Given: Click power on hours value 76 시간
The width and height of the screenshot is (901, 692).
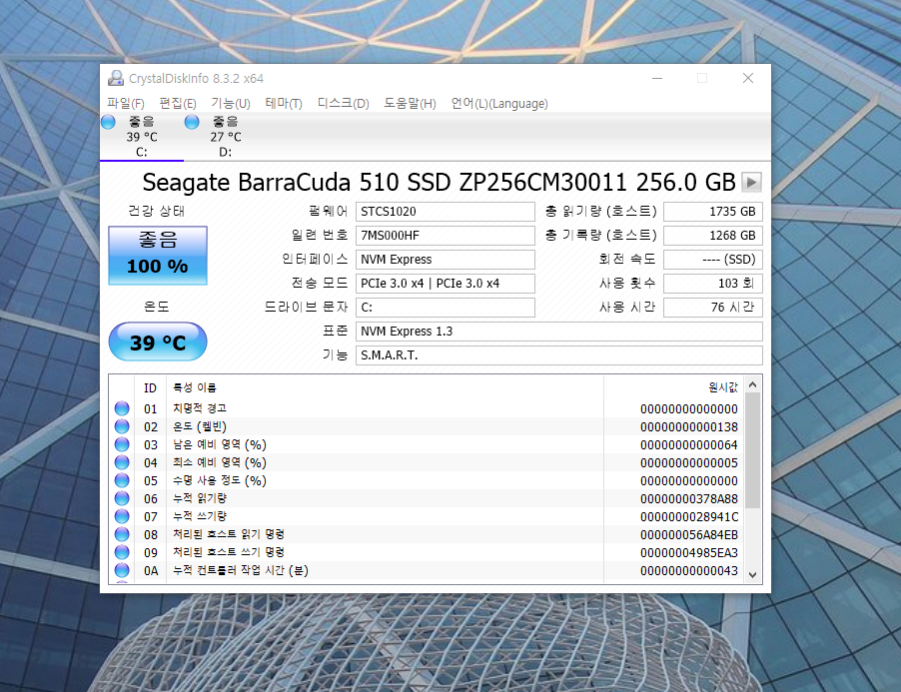Looking at the screenshot, I should tap(713, 308).
